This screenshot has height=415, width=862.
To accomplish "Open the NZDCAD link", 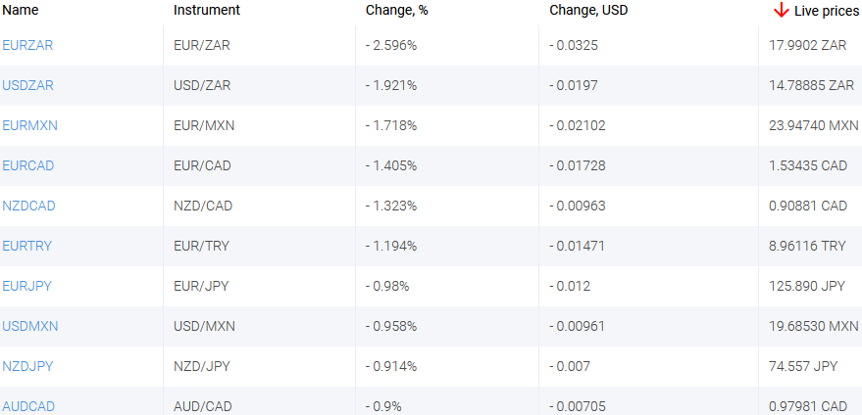I will point(28,206).
